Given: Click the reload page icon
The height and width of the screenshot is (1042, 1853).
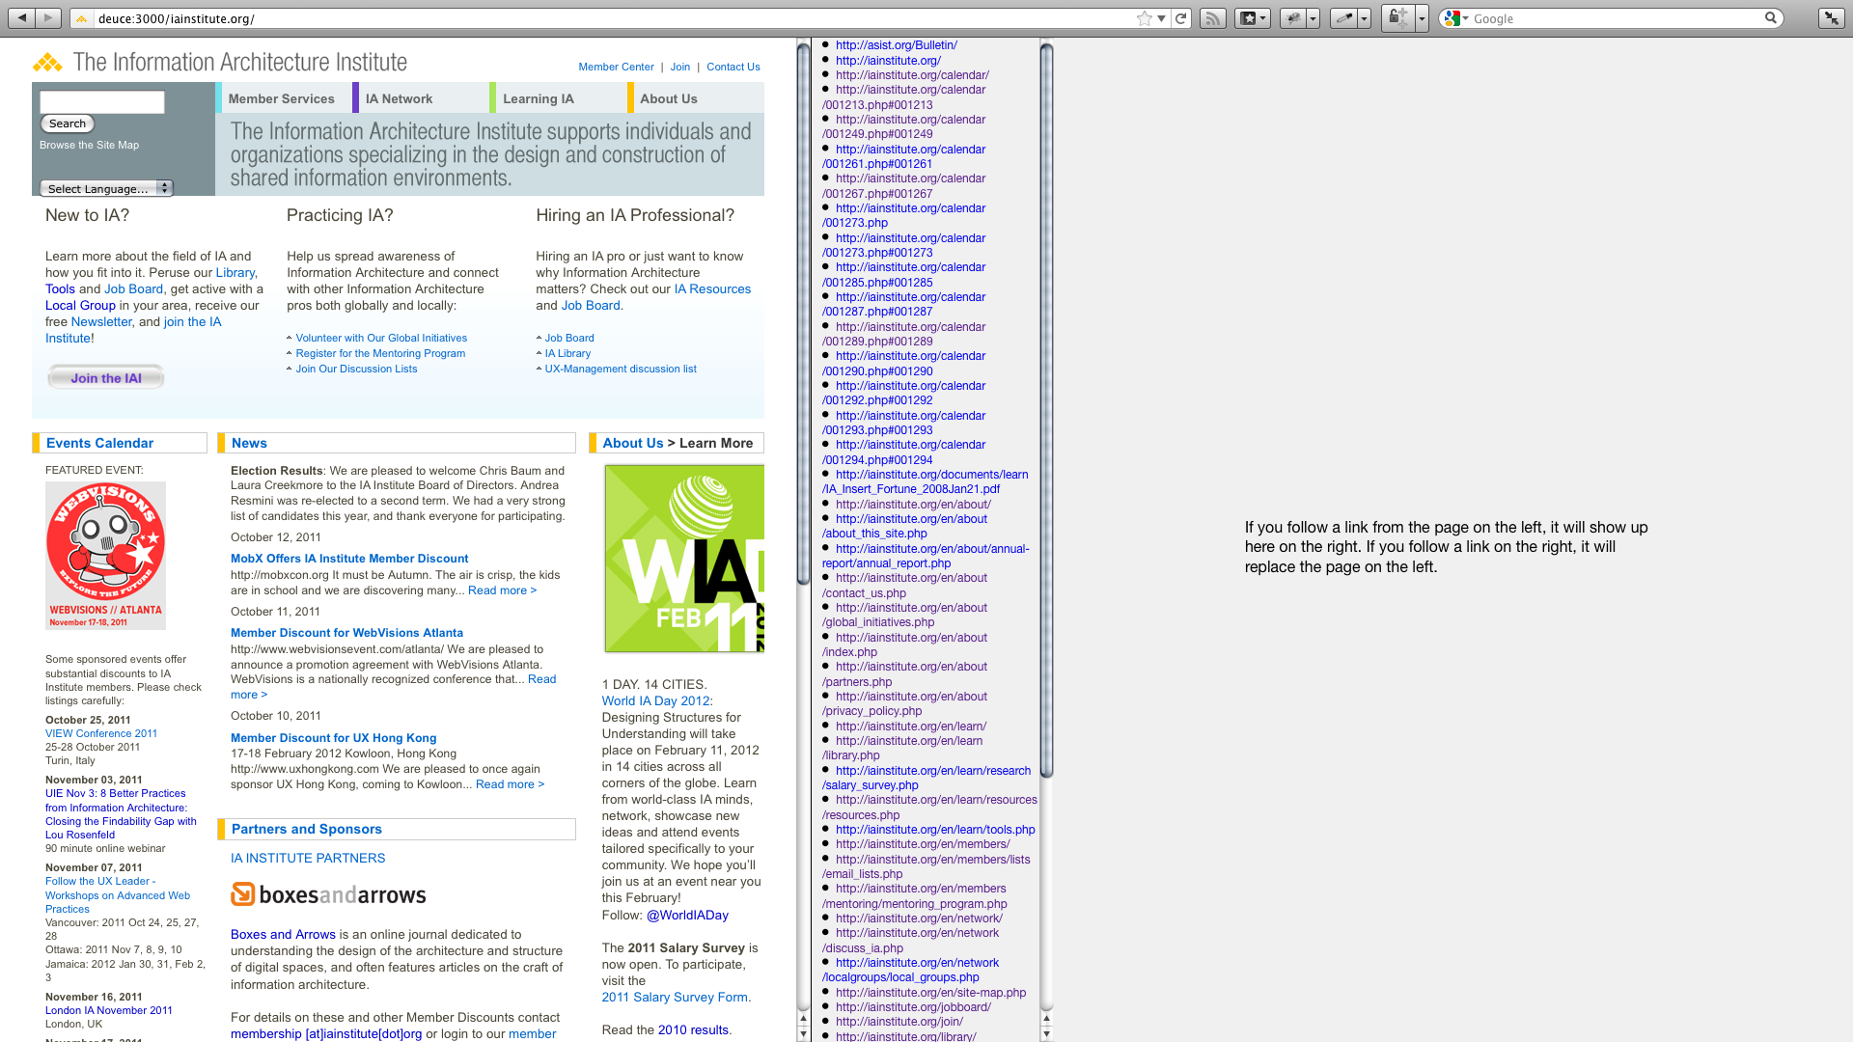Looking at the screenshot, I should click(1181, 18).
